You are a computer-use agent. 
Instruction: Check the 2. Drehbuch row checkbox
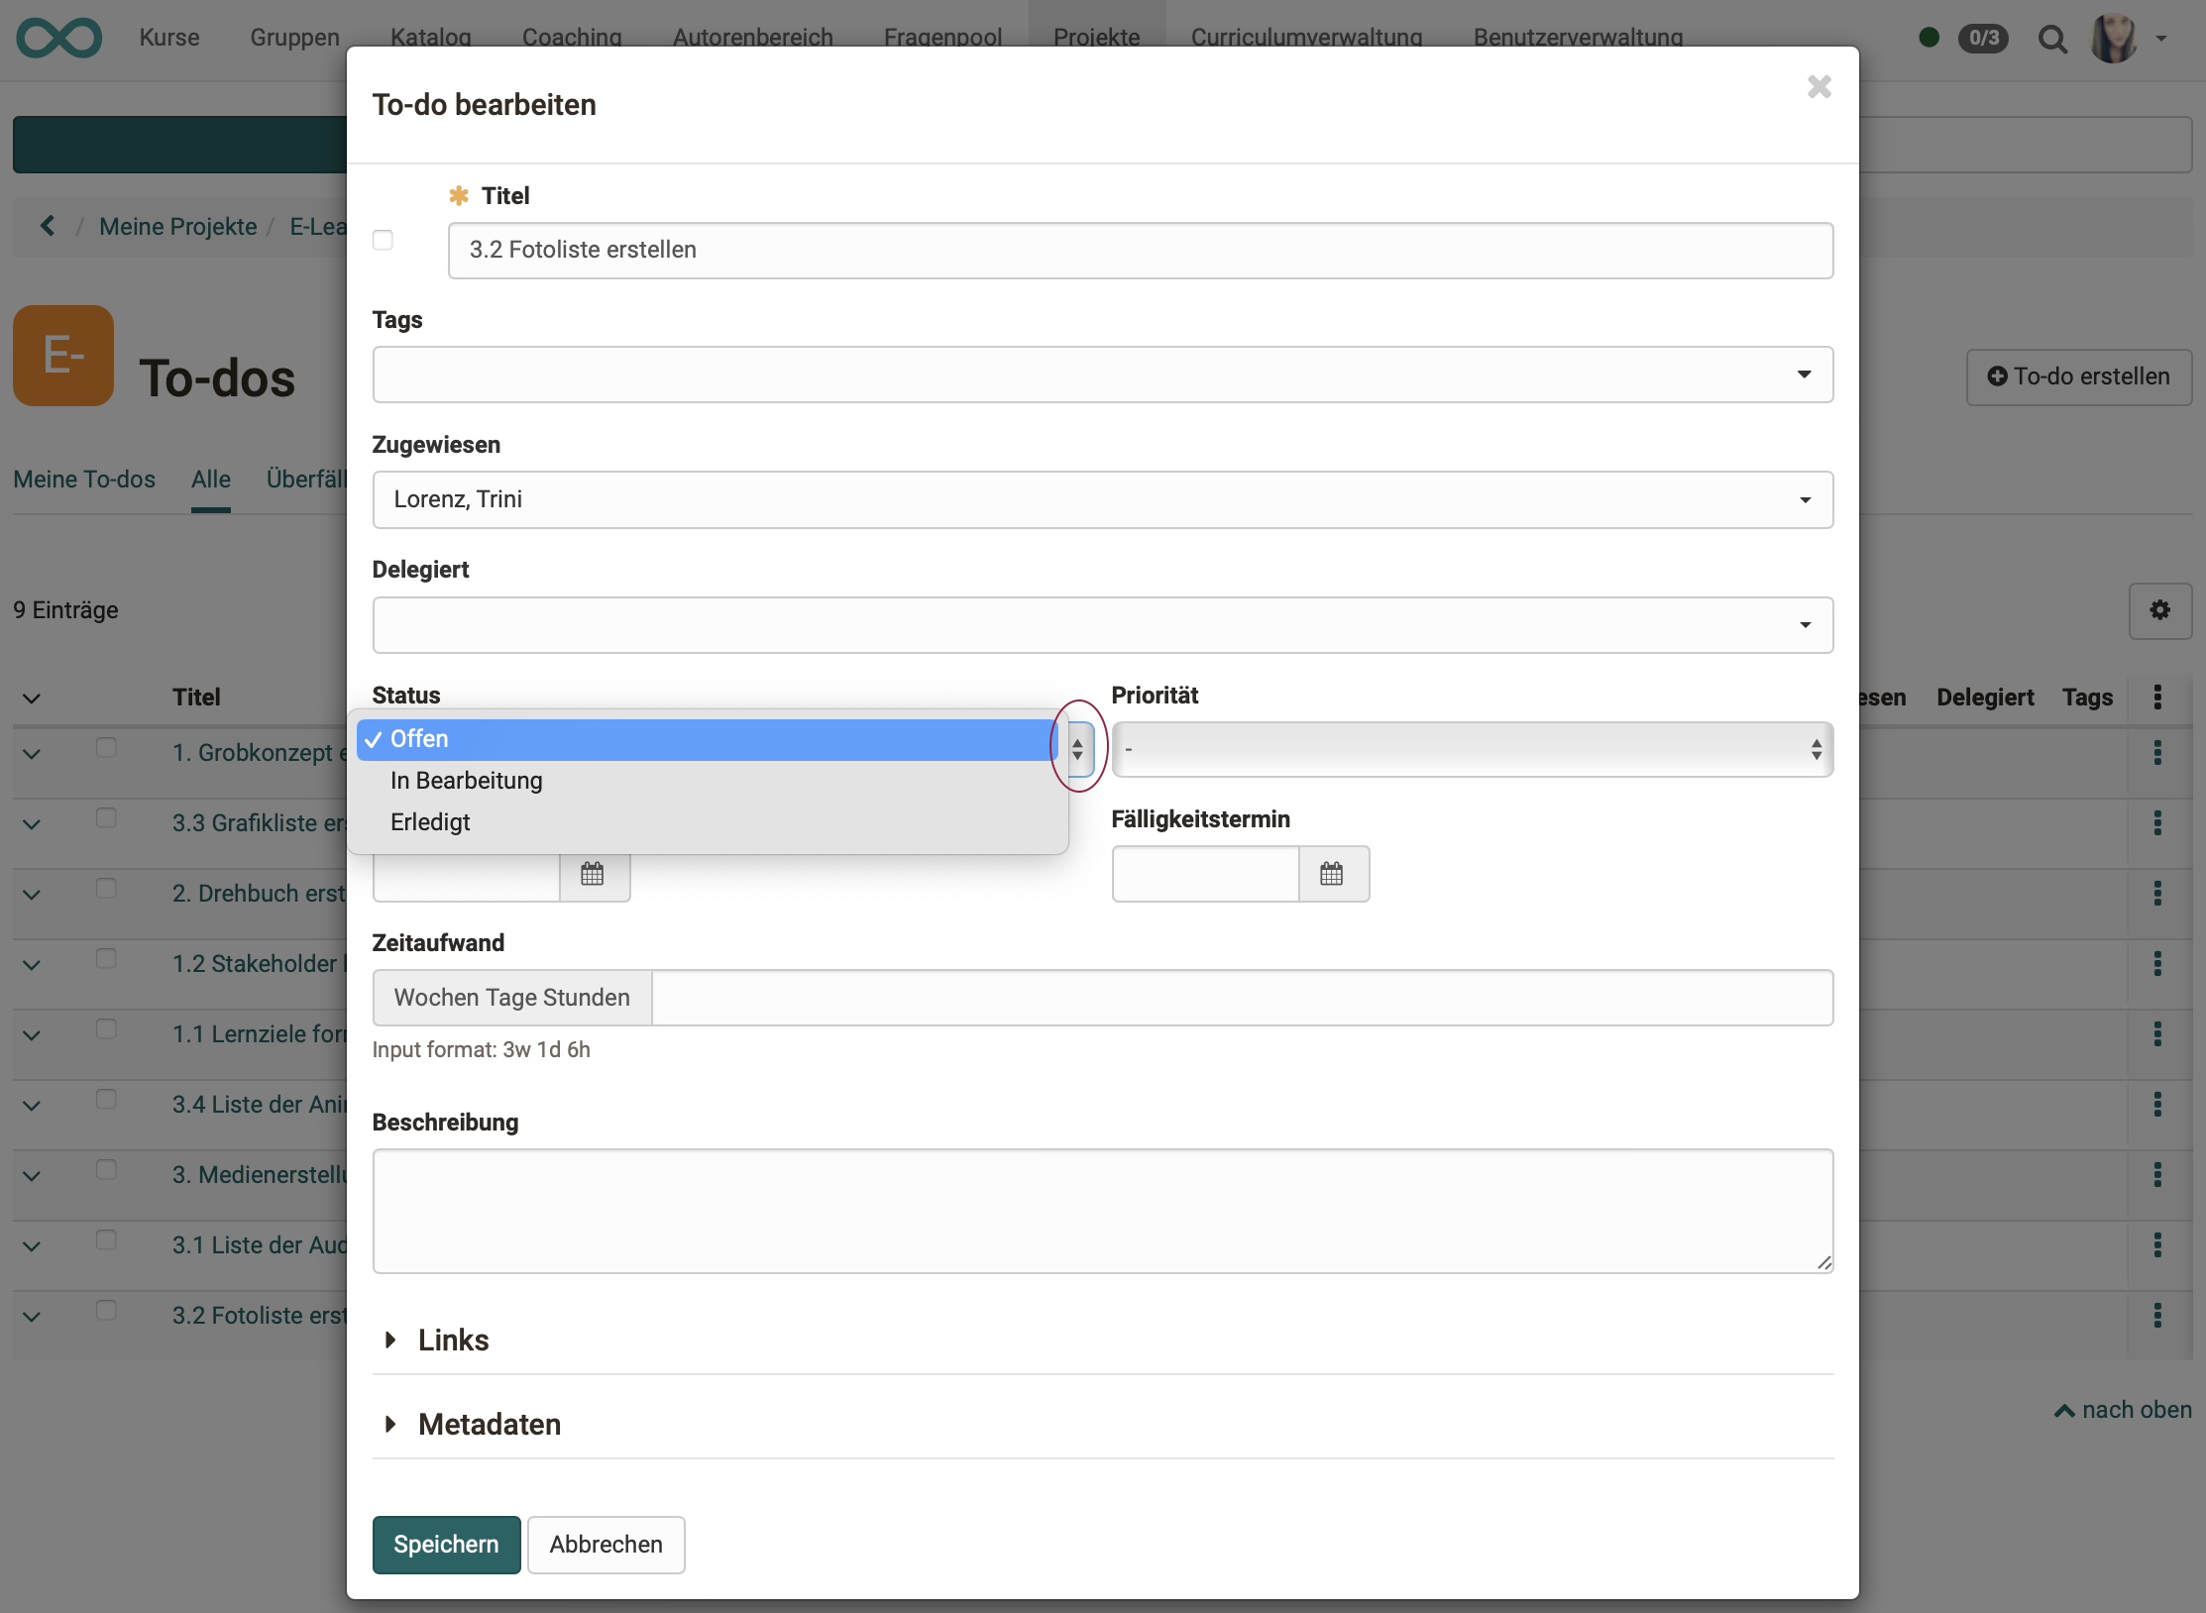click(106, 889)
